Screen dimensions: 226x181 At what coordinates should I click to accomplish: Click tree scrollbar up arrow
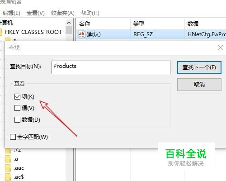tap(69, 23)
